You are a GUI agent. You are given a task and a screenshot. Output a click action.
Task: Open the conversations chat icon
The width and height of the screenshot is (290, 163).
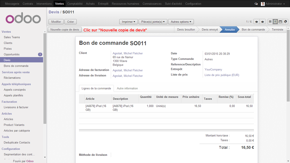click(256, 4)
